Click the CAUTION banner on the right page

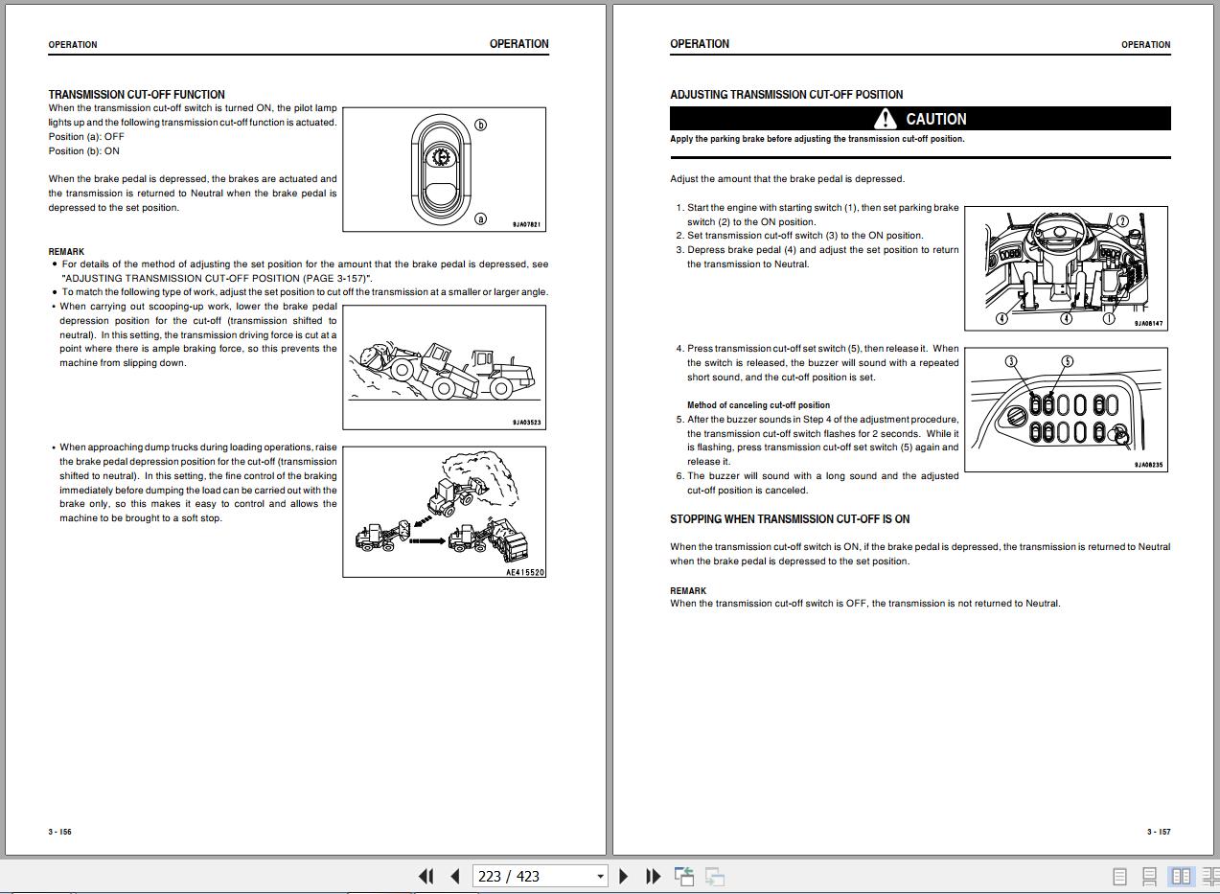[920, 119]
